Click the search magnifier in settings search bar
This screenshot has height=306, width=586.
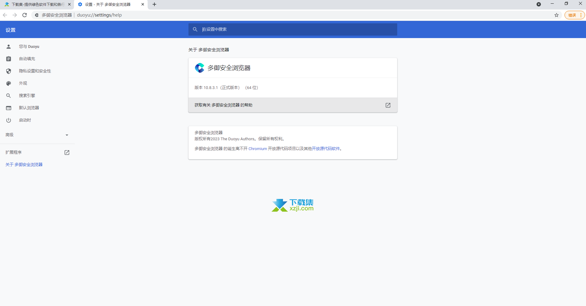[195, 29]
